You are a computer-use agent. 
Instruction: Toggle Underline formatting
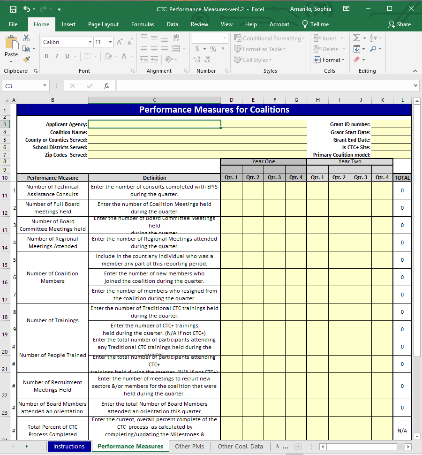point(68,56)
